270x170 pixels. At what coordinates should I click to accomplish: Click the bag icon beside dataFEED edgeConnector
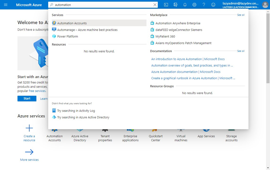pyautogui.click(x=152, y=30)
